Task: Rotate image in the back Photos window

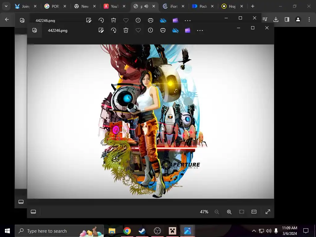Action: (101, 20)
